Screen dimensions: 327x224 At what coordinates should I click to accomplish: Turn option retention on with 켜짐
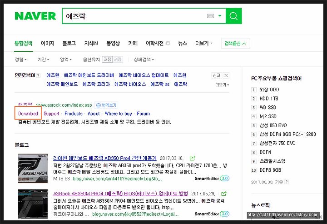pyautogui.click(x=118, y=60)
